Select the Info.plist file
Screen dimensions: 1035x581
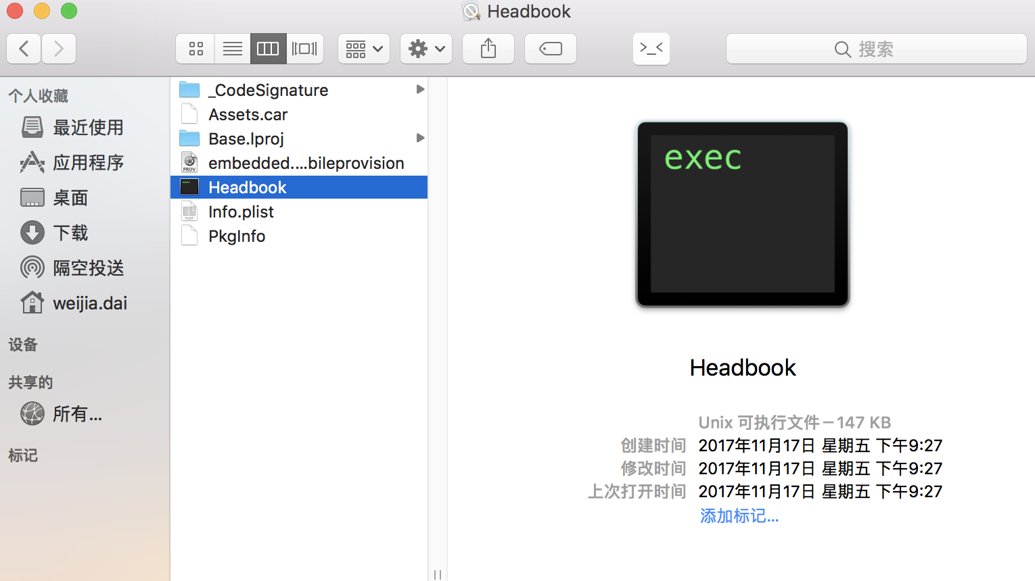241,212
